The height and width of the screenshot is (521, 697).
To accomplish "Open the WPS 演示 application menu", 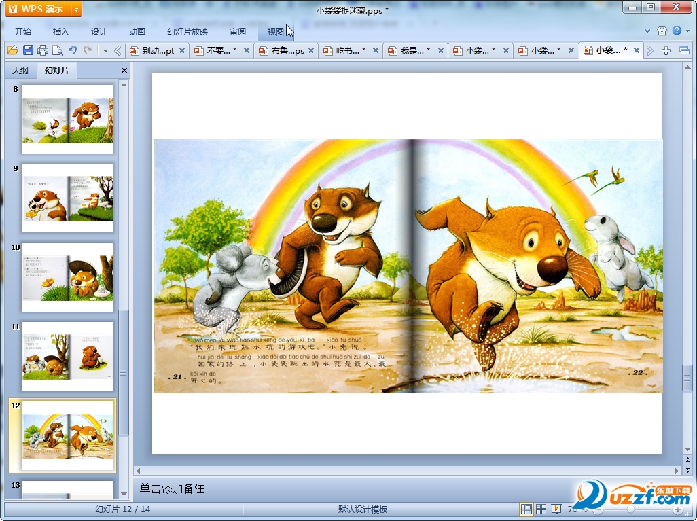I will coord(38,8).
